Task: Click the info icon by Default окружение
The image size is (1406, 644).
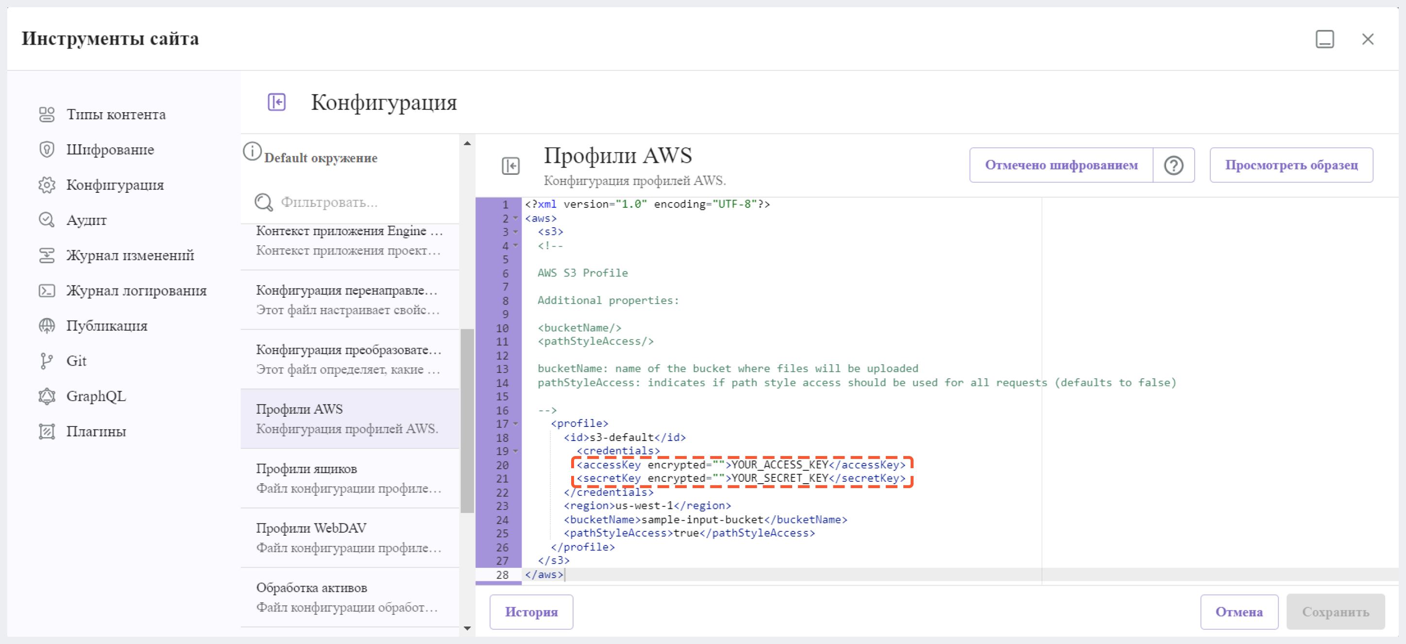Action: (252, 152)
